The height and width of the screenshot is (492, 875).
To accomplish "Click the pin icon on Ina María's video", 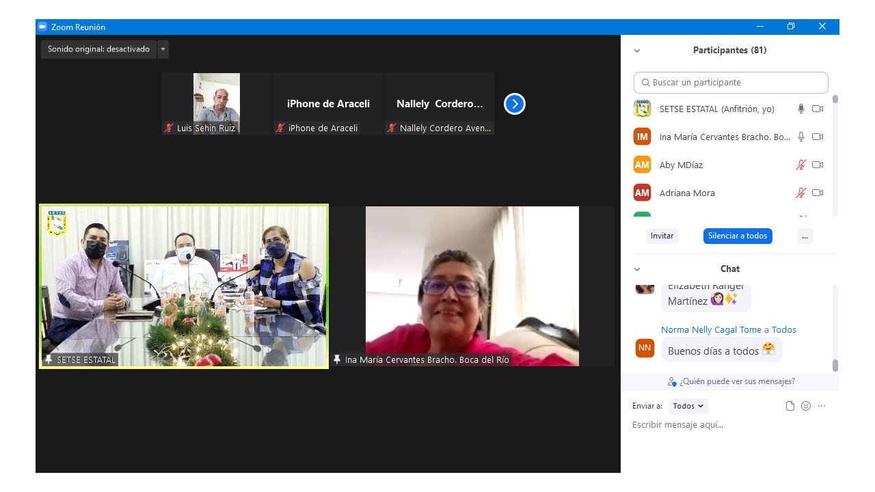I will (337, 359).
